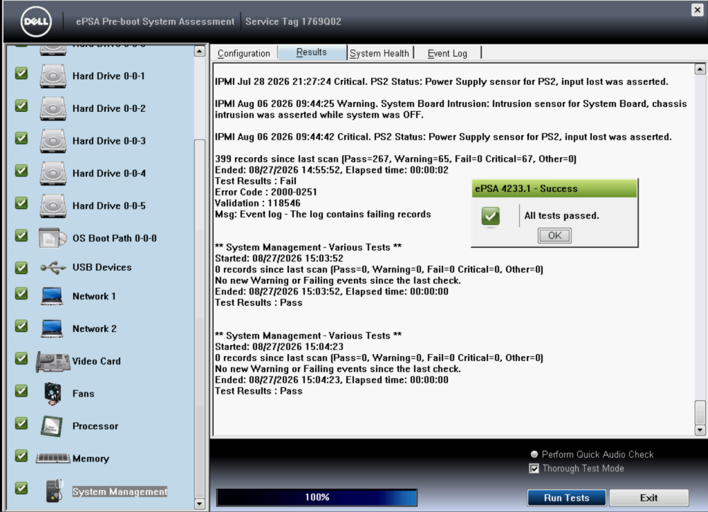The width and height of the screenshot is (708, 512).
Task: Click the 'Validation : 118546' line
Action: (x=258, y=203)
